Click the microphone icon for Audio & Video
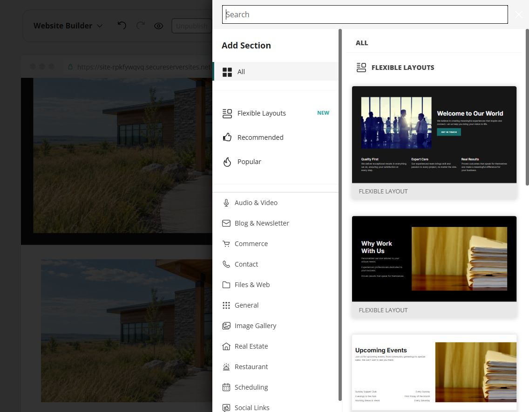This screenshot has height=412, width=529. tap(226, 203)
